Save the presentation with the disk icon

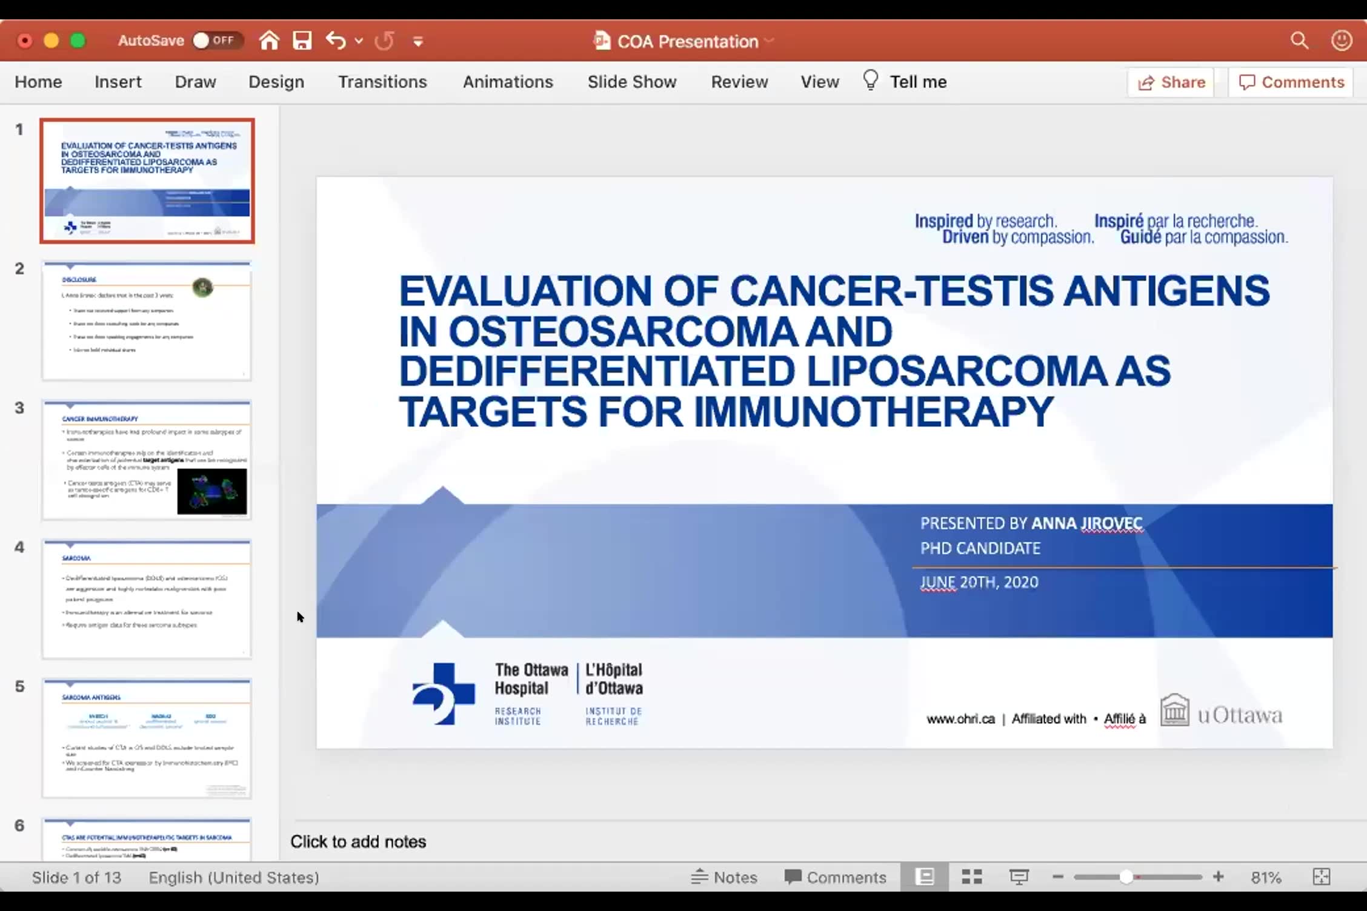pos(302,41)
